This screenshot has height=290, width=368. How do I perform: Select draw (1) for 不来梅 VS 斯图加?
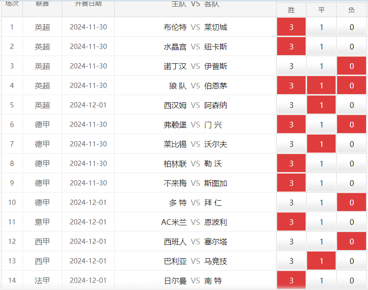click(x=321, y=183)
